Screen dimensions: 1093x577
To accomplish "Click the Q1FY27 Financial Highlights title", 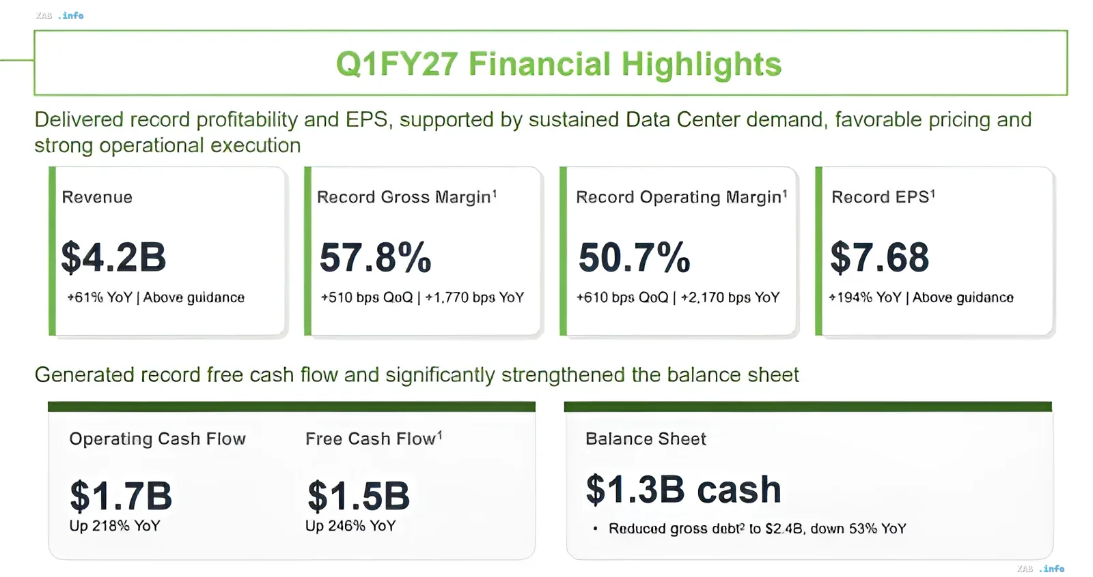I will [x=558, y=64].
